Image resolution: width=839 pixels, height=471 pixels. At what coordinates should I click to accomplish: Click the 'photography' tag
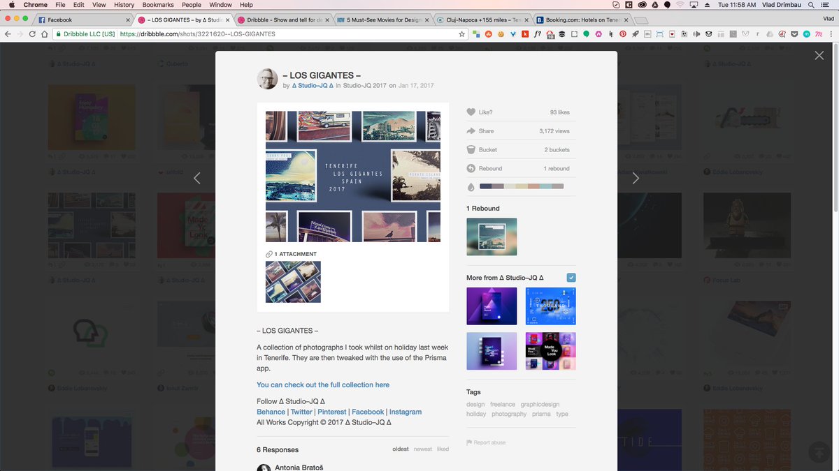click(509, 414)
